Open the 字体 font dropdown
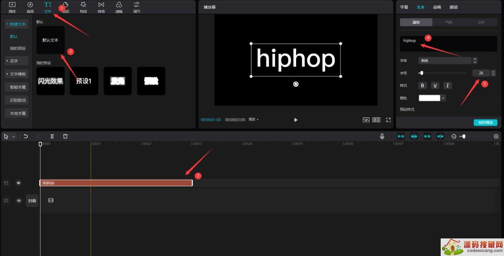Viewport: 504px width, 256px height. [445, 61]
